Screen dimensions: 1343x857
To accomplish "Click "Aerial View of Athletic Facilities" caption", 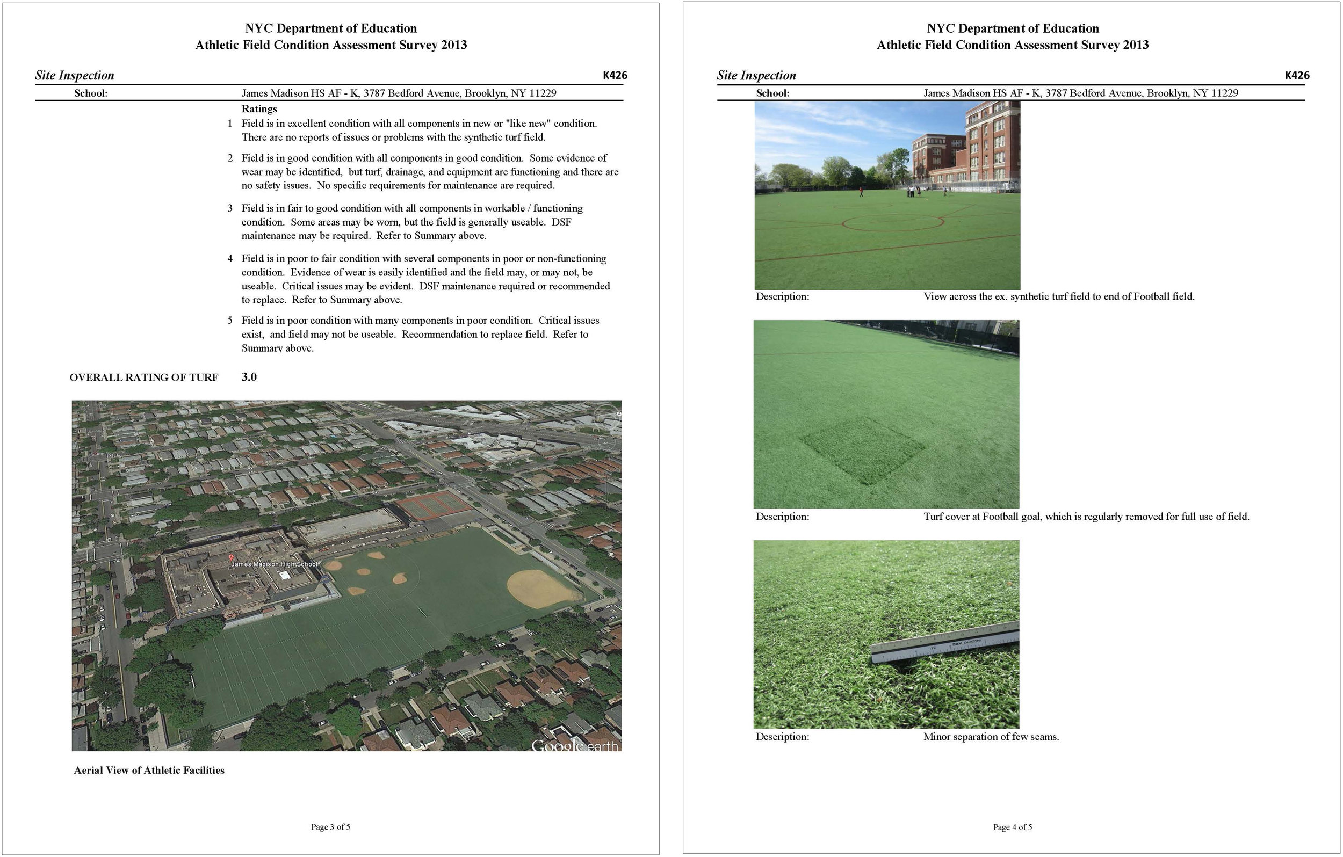I will (x=149, y=771).
